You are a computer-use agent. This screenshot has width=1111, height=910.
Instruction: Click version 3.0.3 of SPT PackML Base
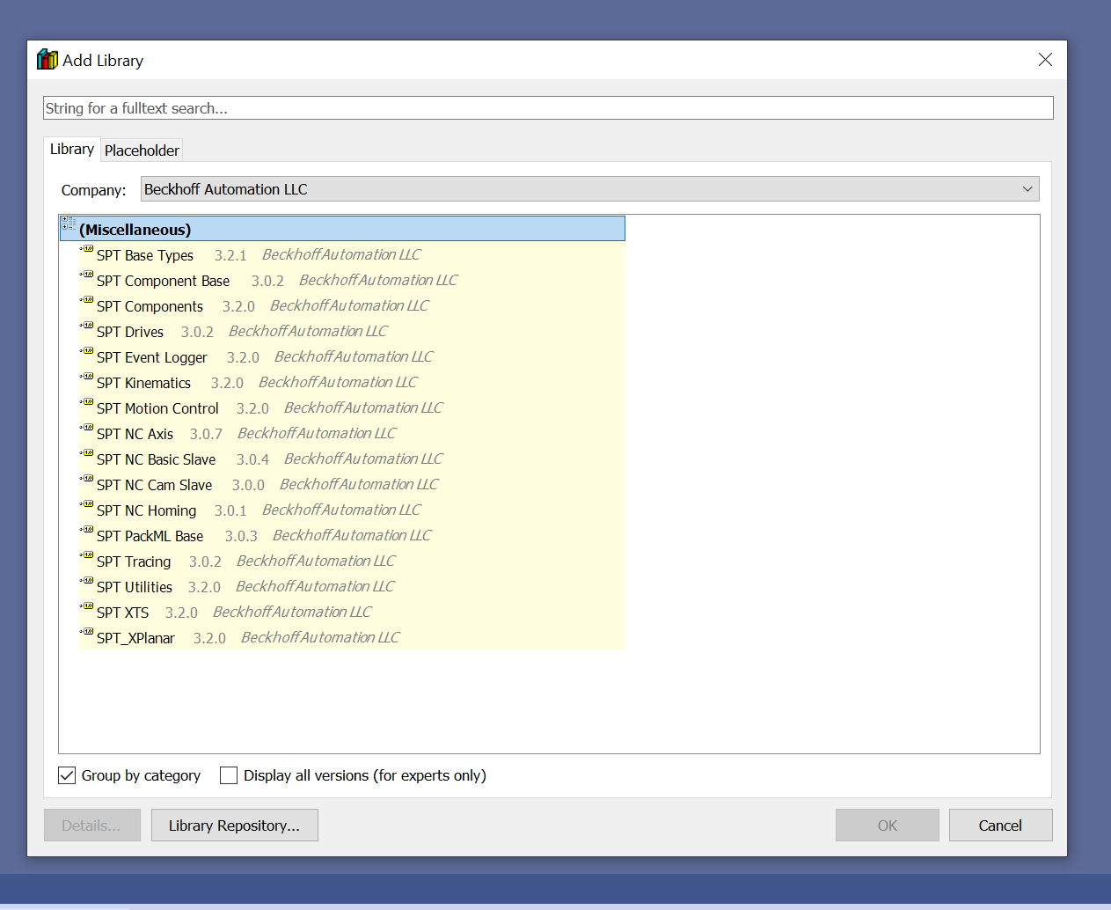[x=241, y=536]
